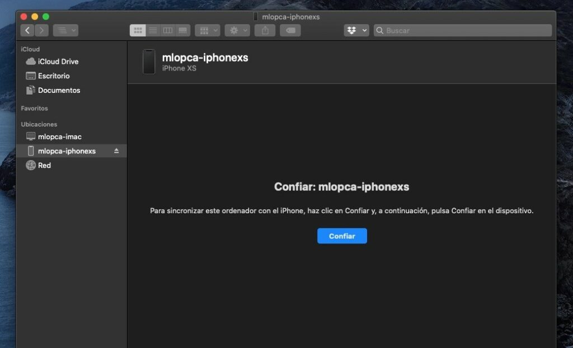Switch to icon view

(138, 30)
